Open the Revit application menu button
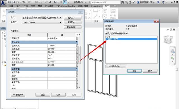The height and width of the screenshot is (109, 179). click(4, 3)
